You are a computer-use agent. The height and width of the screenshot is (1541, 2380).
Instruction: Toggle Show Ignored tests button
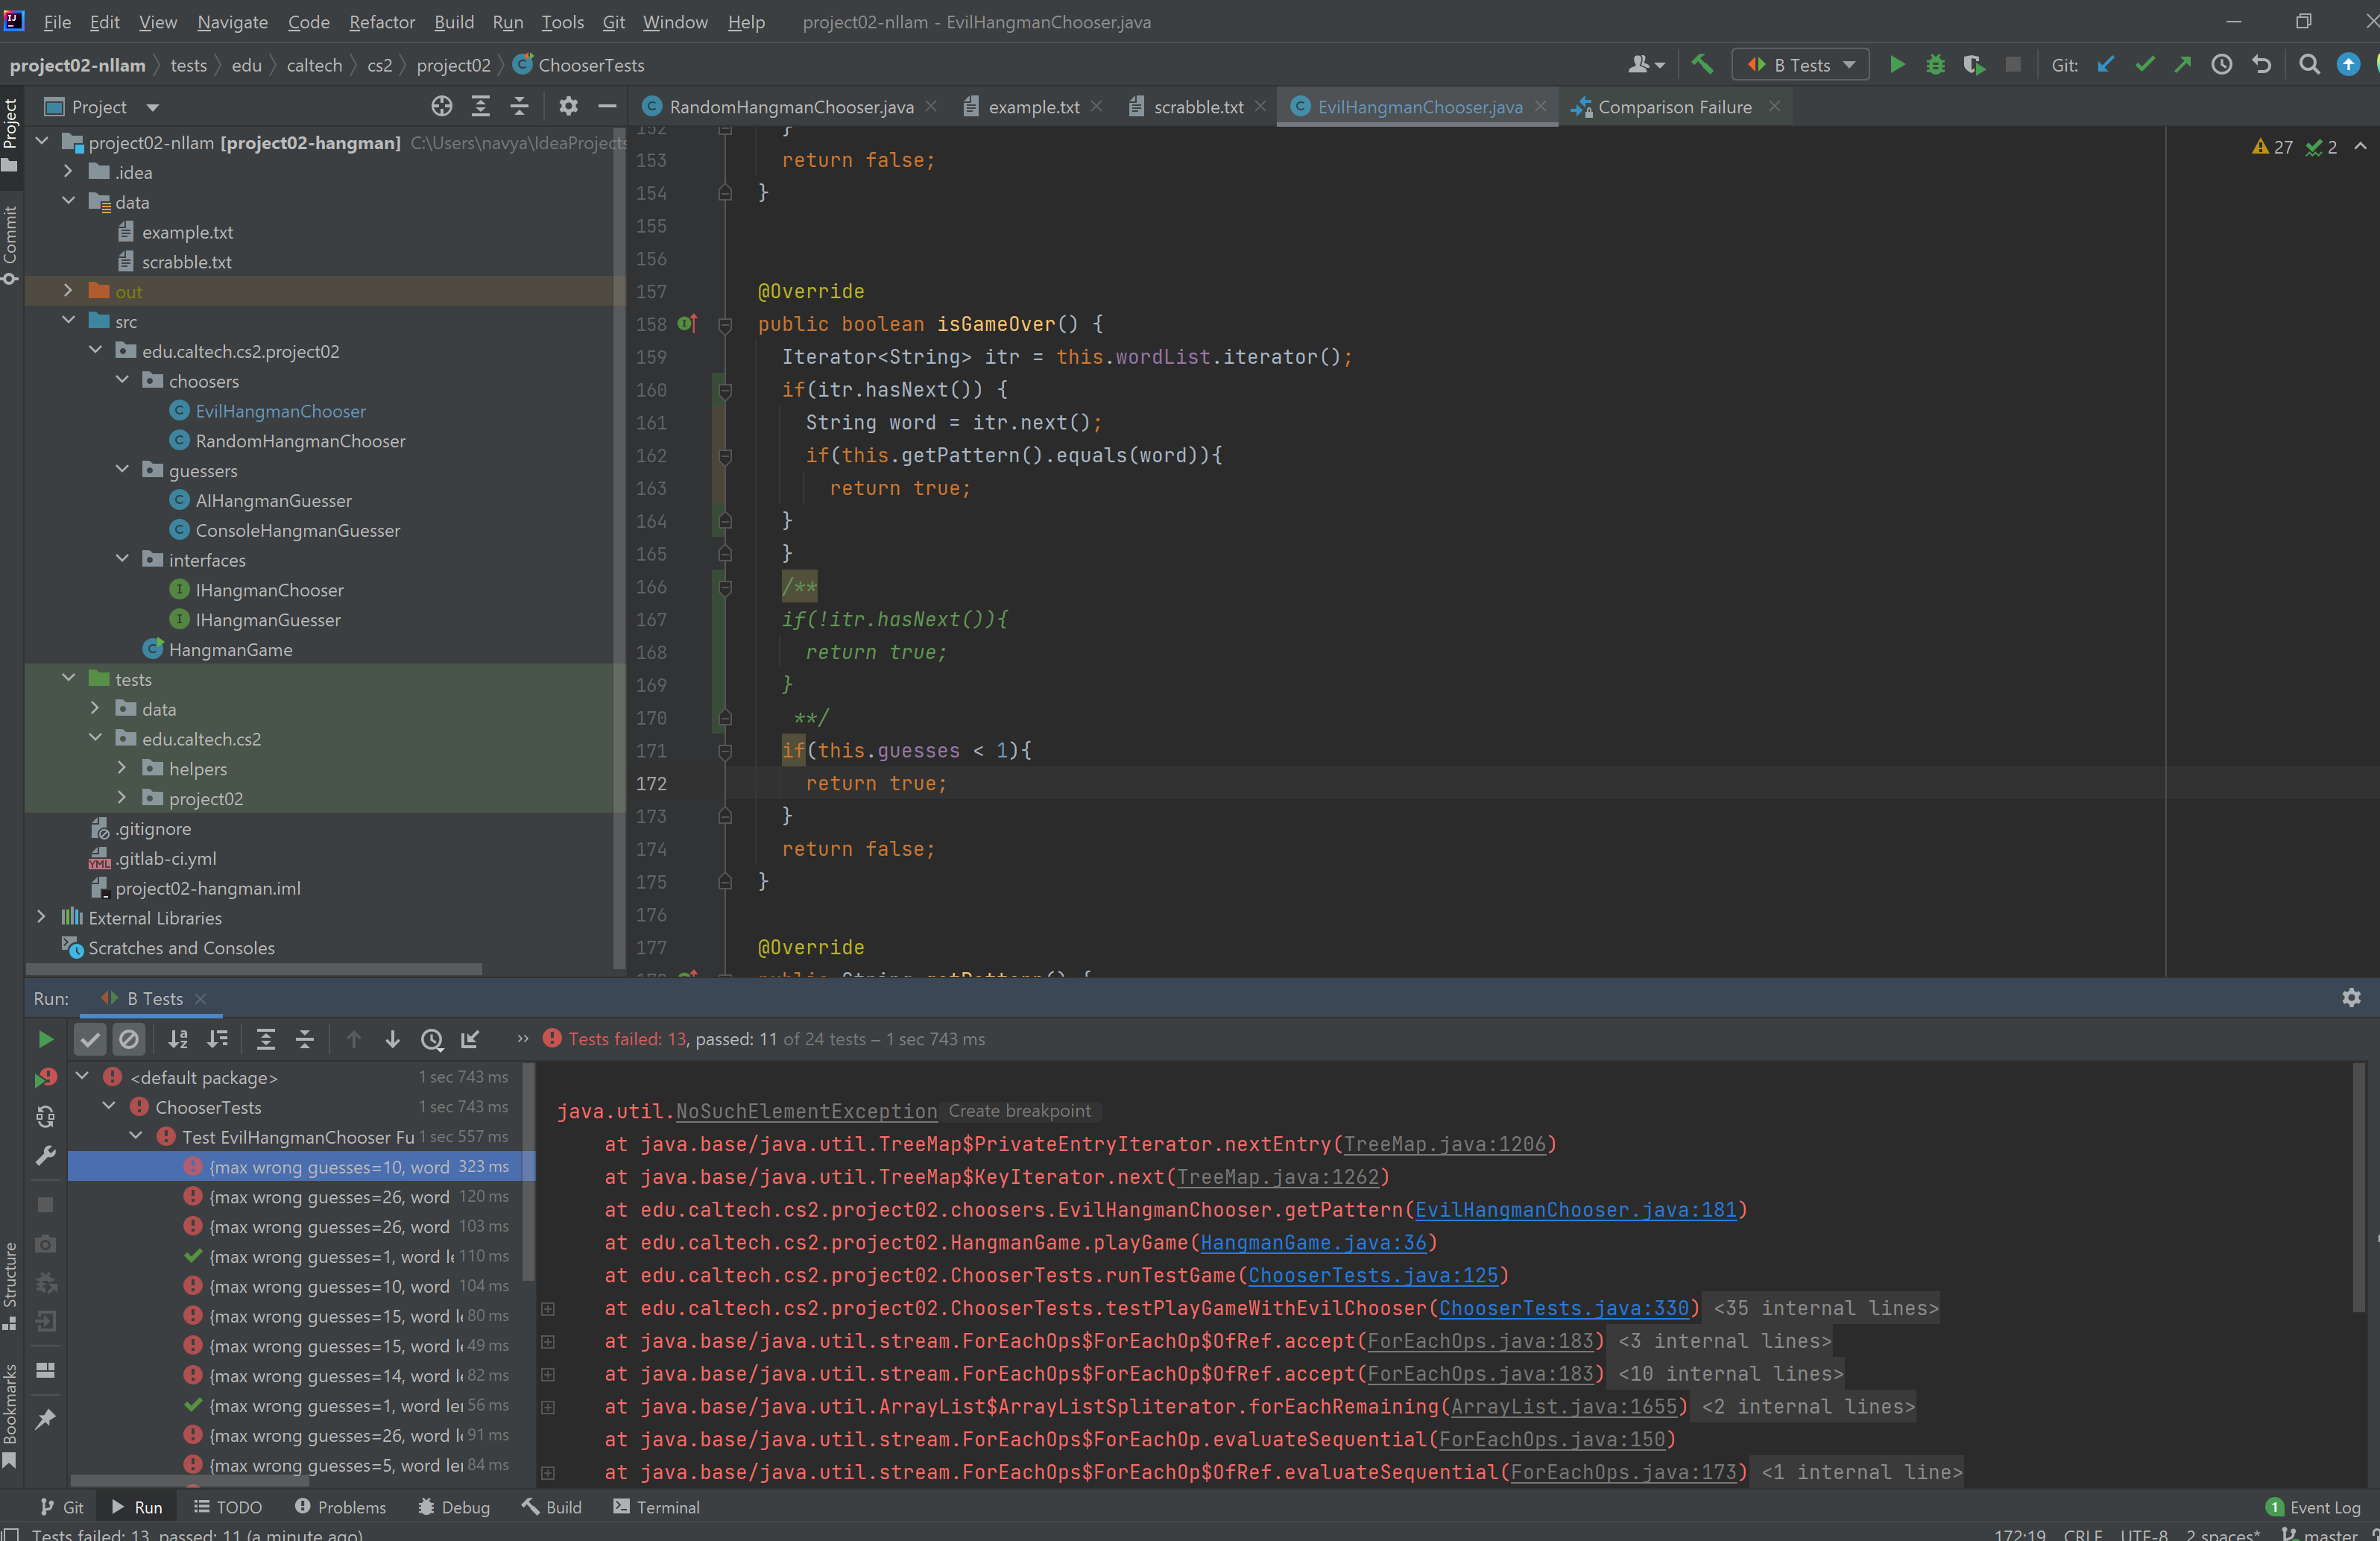pyautogui.click(x=129, y=1039)
